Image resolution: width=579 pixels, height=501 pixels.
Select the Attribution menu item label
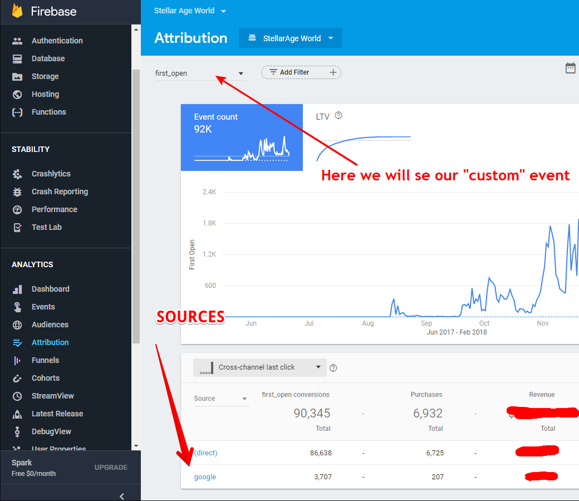pos(50,342)
